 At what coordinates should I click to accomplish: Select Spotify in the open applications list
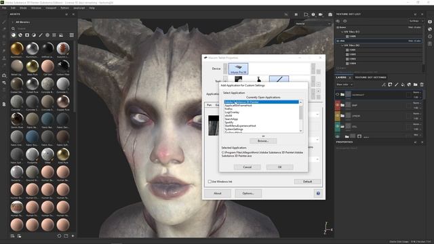coord(262,122)
